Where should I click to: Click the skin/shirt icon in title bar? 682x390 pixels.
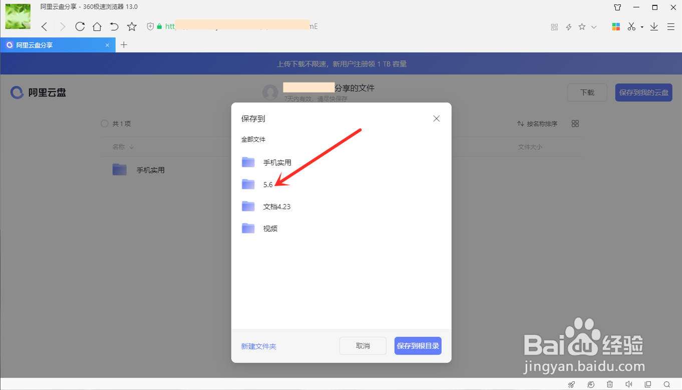[617, 7]
